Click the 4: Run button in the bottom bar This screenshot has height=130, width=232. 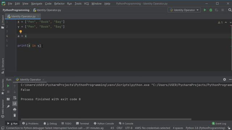(12, 123)
